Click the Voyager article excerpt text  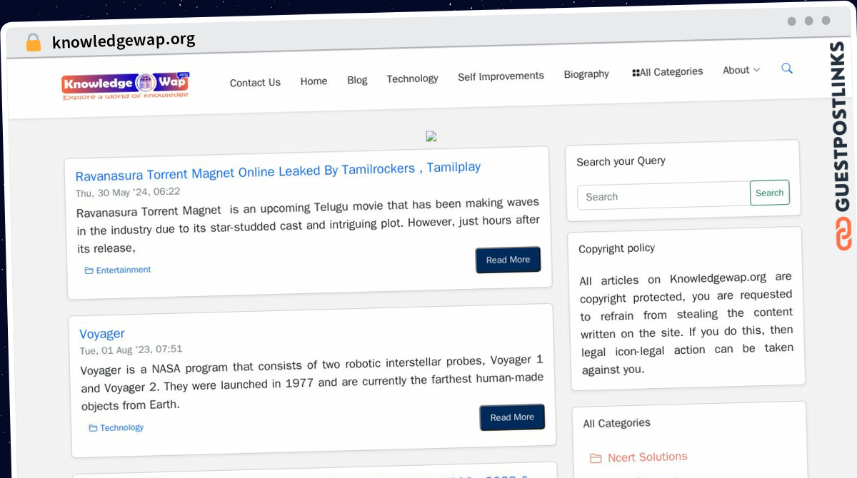pyautogui.click(x=312, y=383)
